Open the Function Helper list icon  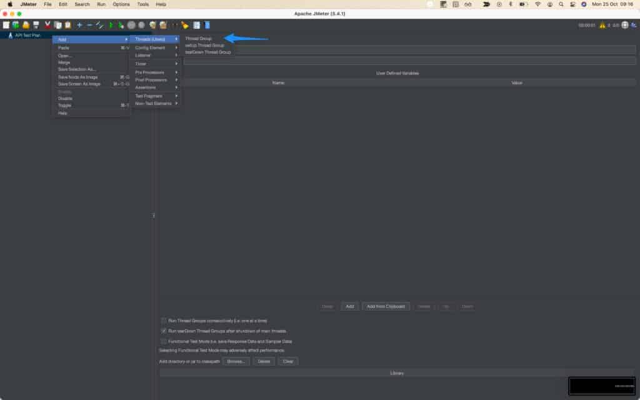click(197, 25)
